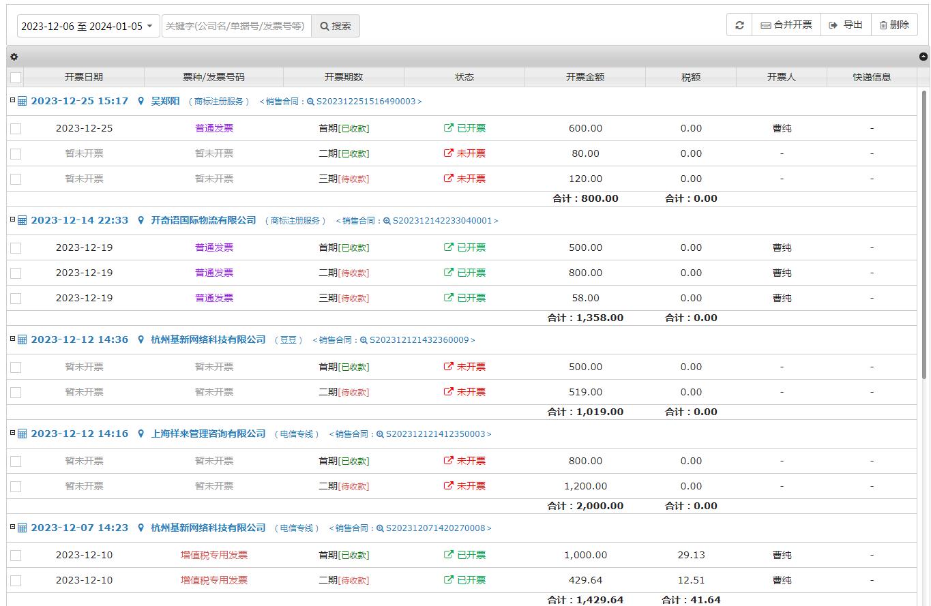The width and height of the screenshot is (931, 606).
Task: Click 增值税专用发票 in the 1,000.00 row
Action: [x=213, y=555]
